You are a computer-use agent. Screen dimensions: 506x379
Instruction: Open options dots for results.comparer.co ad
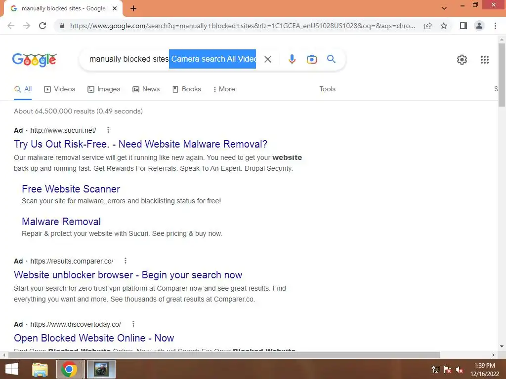[x=126, y=261]
